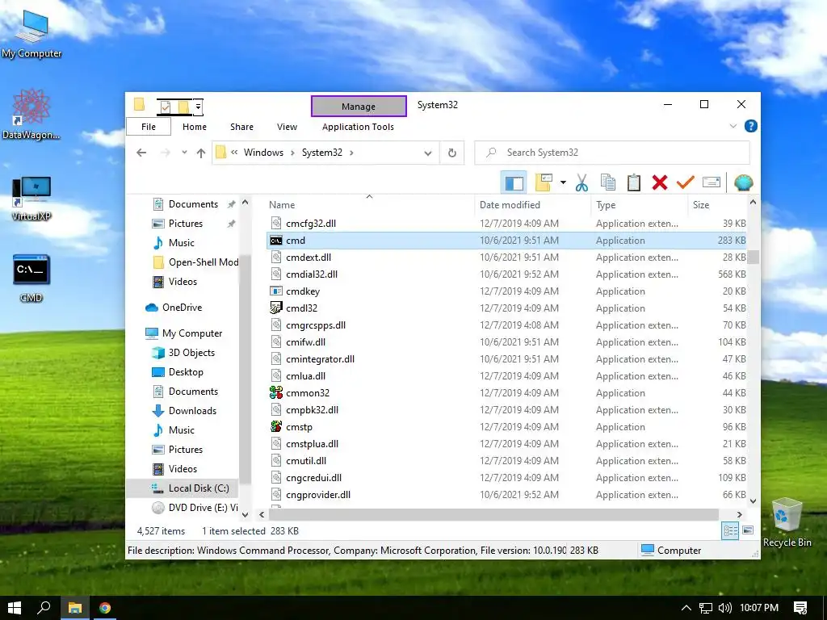The image size is (827, 620).
Task: Open the Application Tools tab
Action: [358, 127]
